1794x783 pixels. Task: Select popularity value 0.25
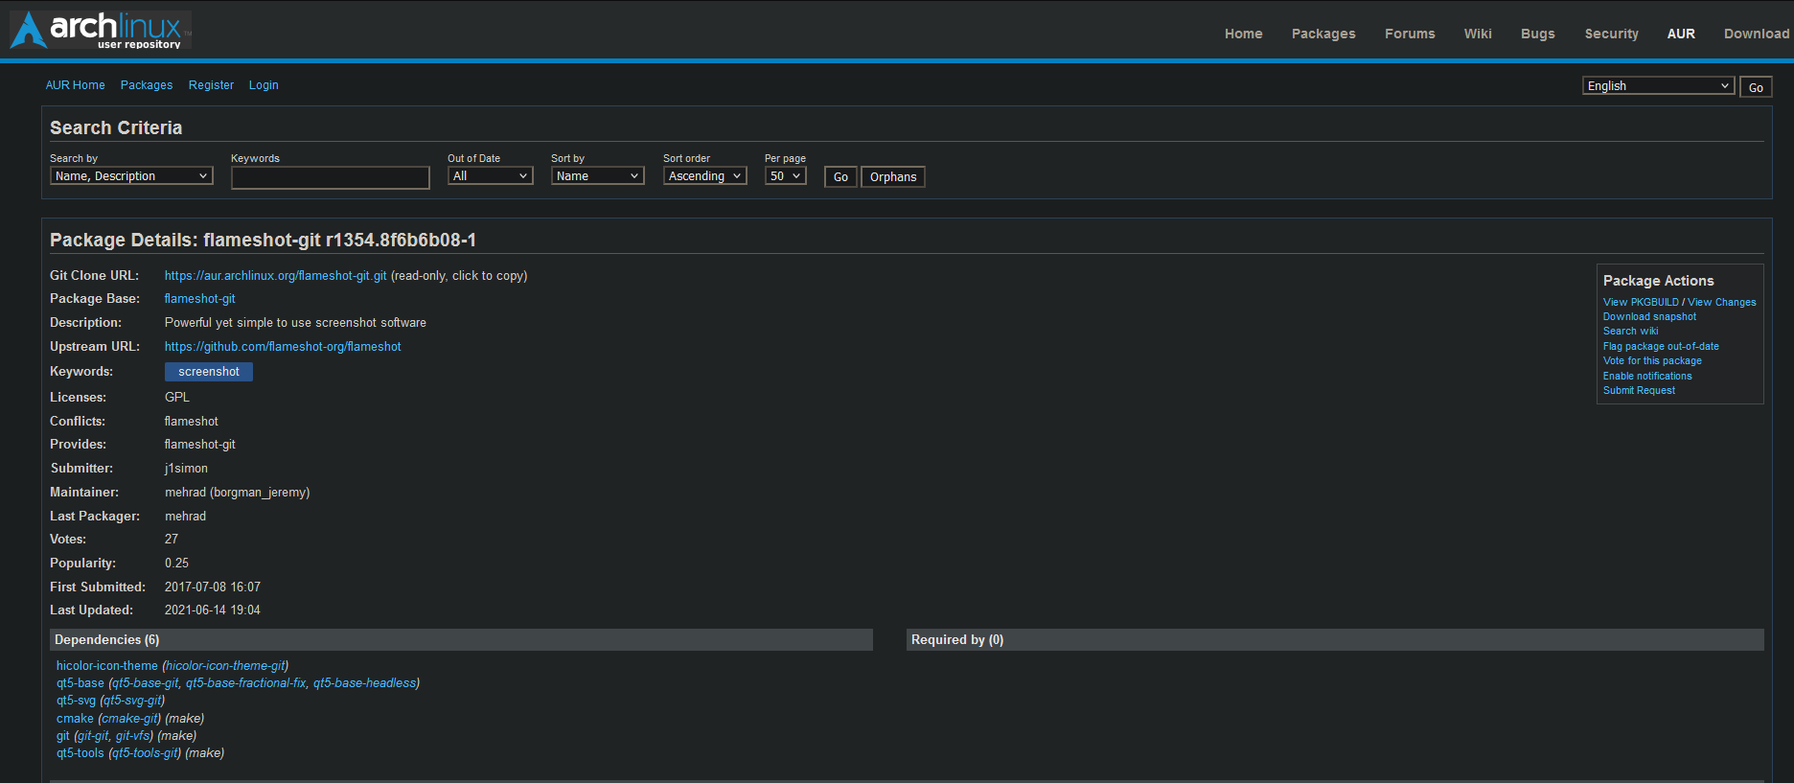click(x=177, y=564)
